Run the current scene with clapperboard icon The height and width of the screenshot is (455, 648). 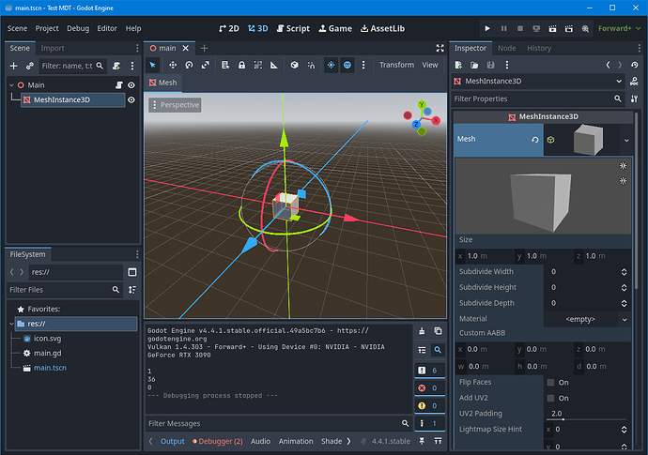point(552,28)
